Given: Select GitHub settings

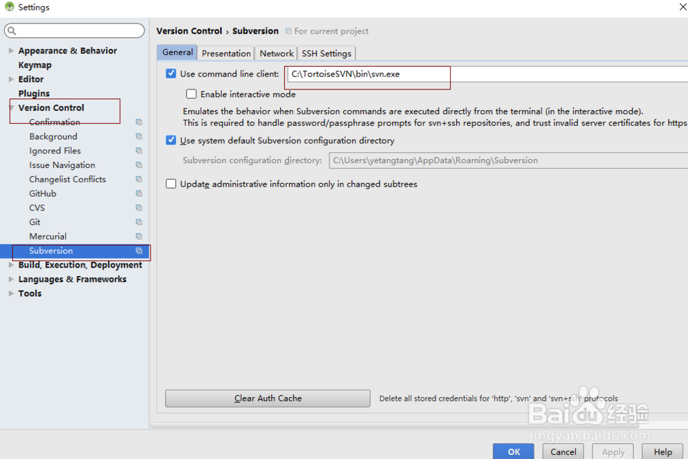Looking at the screenshot, I should [x=43, y=193].
